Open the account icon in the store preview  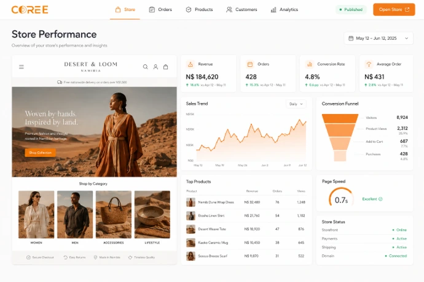coord(155,67)
